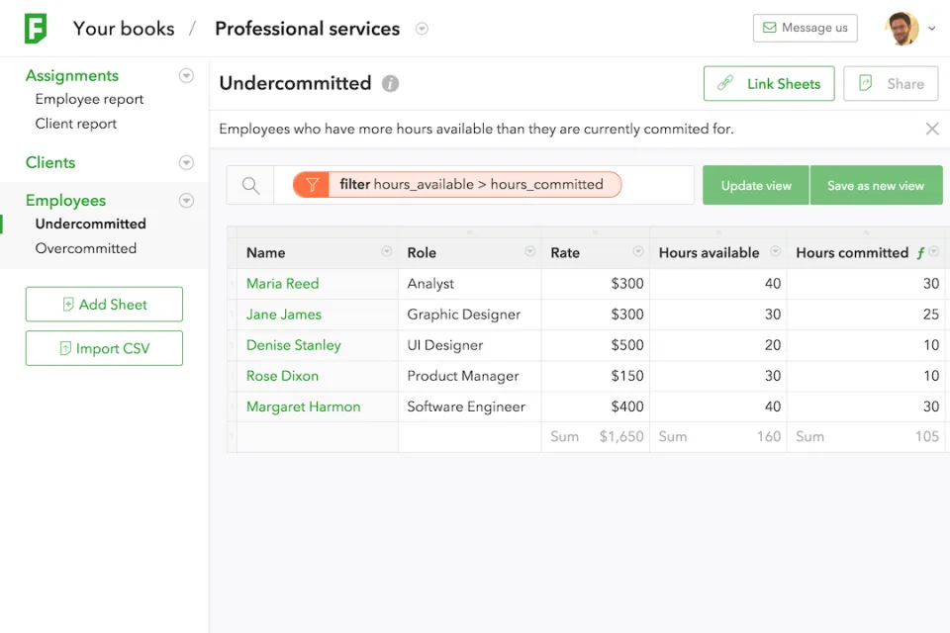Click the Link Sheets button
950x633 pixels.
pyautogui.click(x=769, y=84)
